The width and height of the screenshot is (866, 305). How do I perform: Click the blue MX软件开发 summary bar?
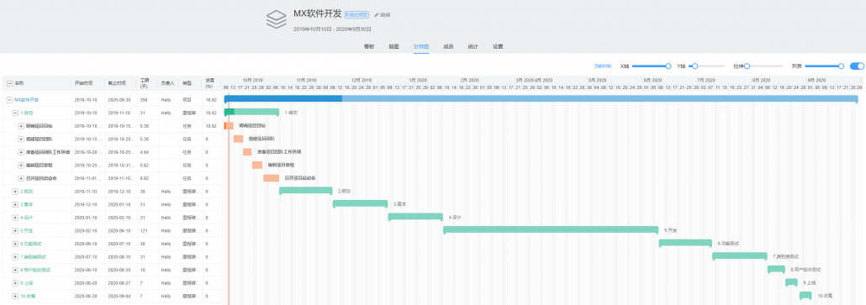point(541,98)
